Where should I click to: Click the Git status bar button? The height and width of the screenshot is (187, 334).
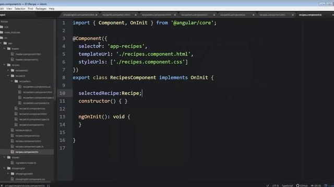click(x=316, y=185)
